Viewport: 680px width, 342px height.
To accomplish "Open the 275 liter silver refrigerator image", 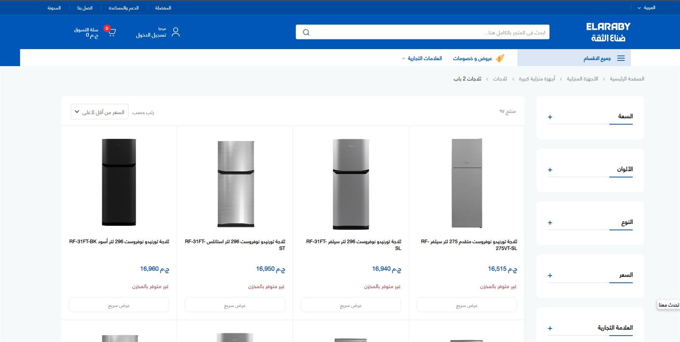I will [x=467, y=182].
